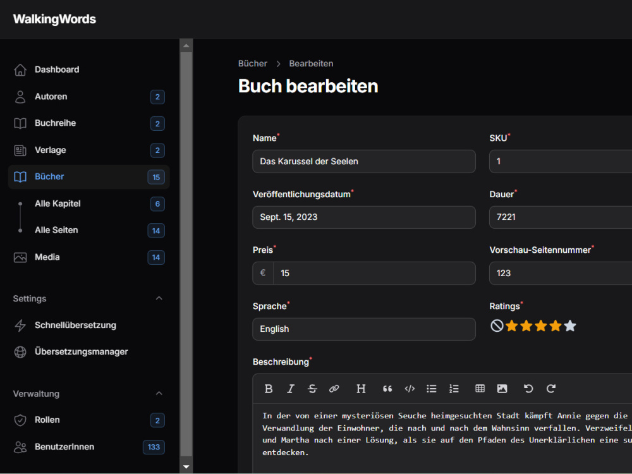Click the Name field with Das Karussel
The width and height of the screenshot is (632, 474).
(364, 162)
